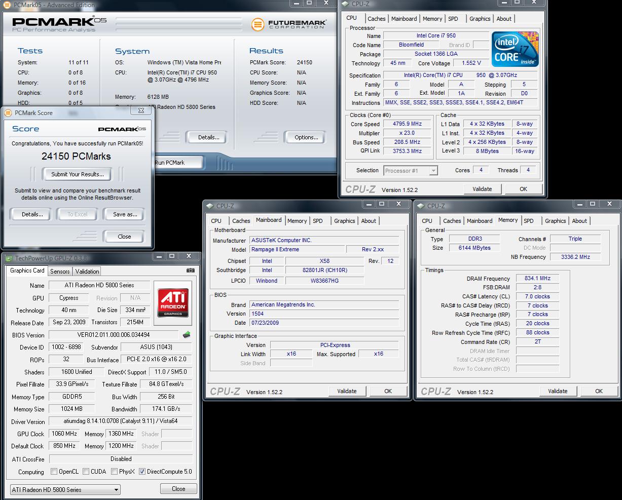Open Mainboard tab in the CPU-Z processor window

click(404, 19)
